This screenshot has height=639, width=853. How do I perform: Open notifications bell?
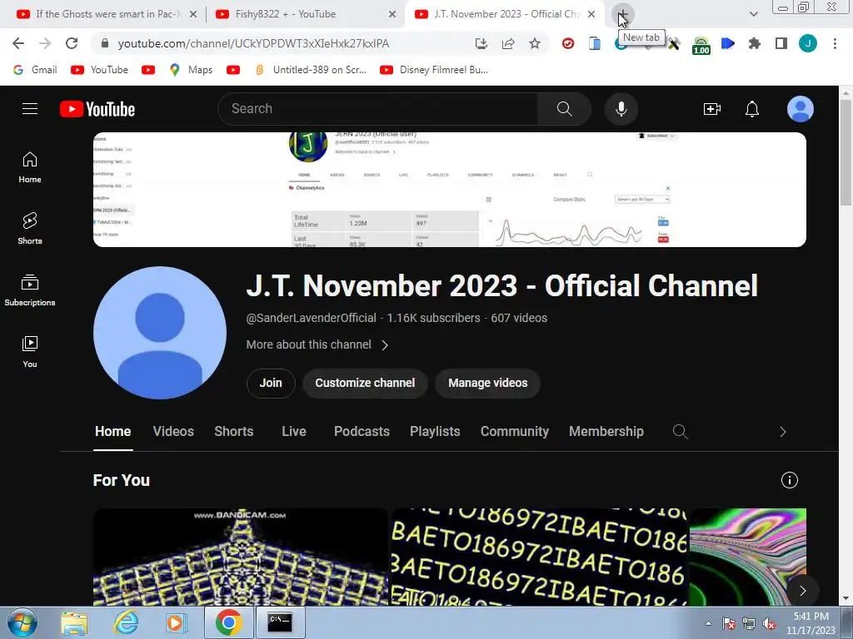(x=752, y=109)
